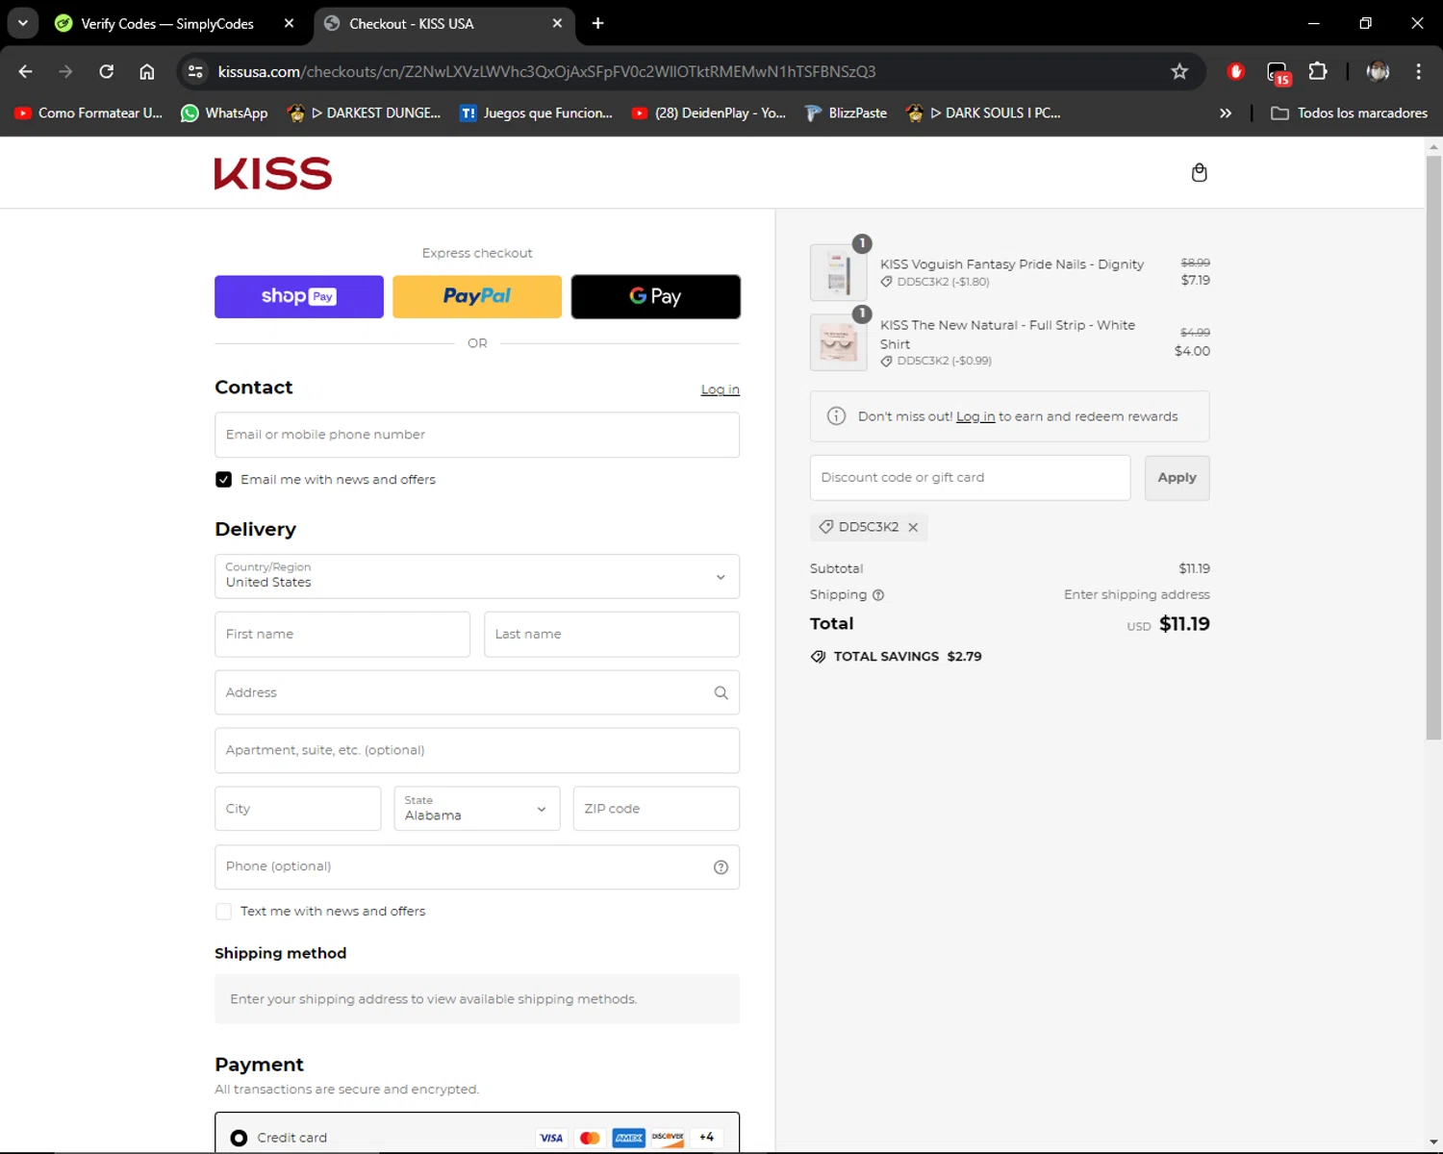Focus the Last name field
The width and height of the screenshot is (1443, 1154).
point(612,635)
